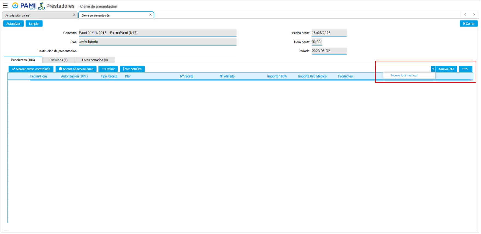Open the Lotes cerrados (0) tab
The width and height of the screenshot is (481, 234).
click(x=95, y=60)
